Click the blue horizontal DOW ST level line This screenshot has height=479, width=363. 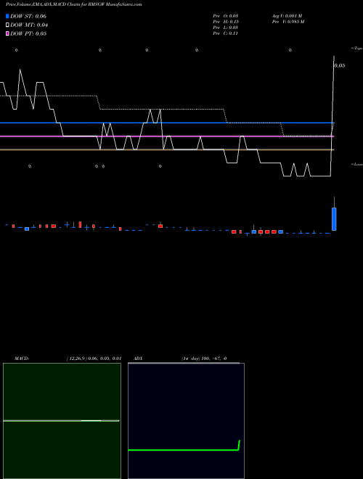point(166,123)
